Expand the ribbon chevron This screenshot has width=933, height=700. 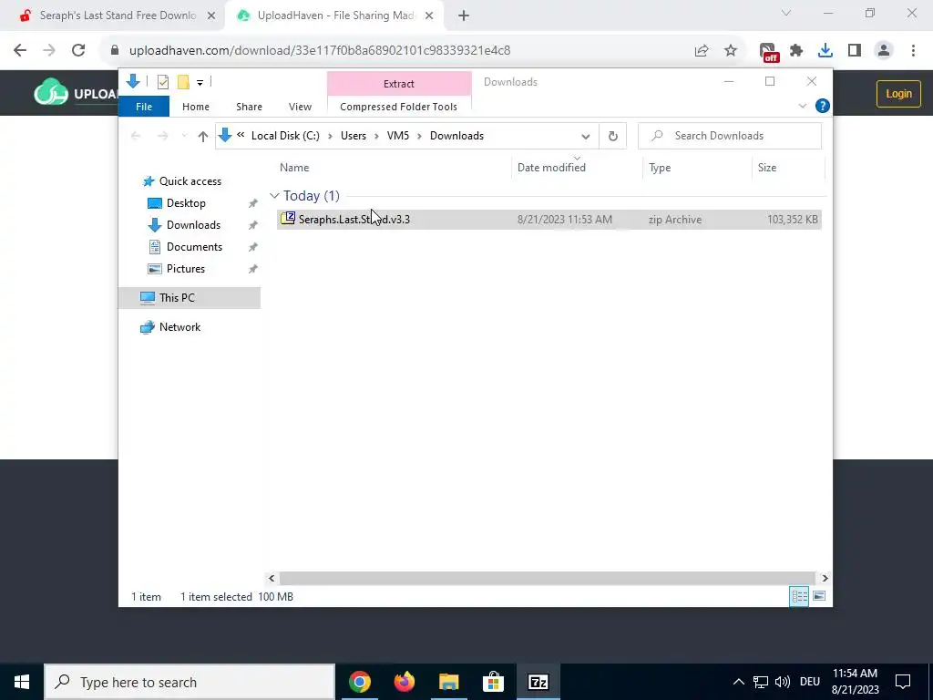[802, 106]
